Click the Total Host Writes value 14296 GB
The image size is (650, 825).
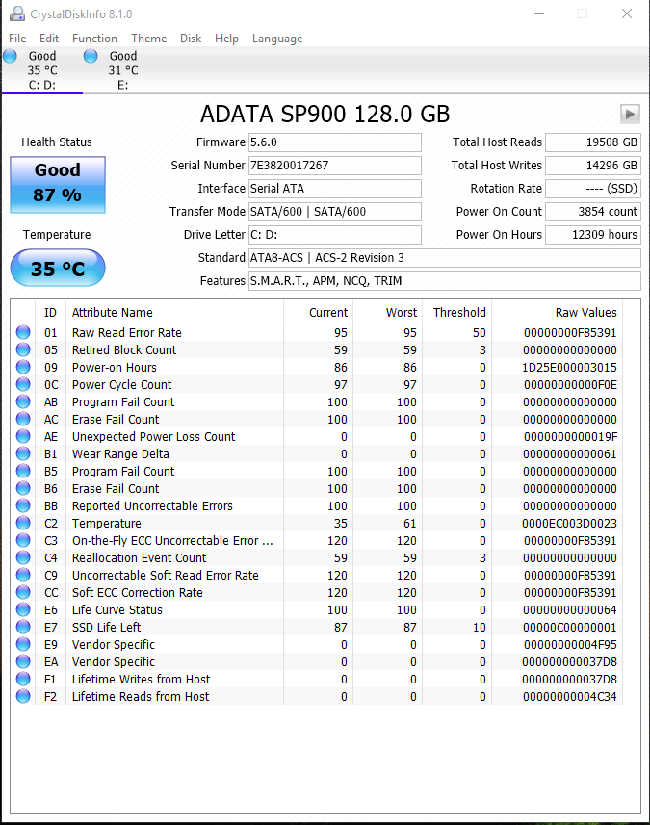[593, 166]
